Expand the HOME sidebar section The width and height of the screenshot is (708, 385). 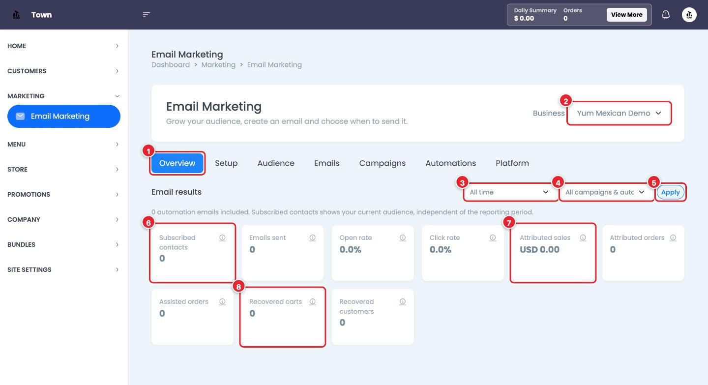coord(63,46)
